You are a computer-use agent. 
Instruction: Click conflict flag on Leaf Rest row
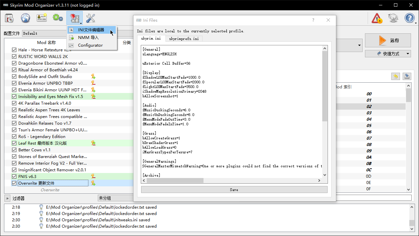(93, 143)
